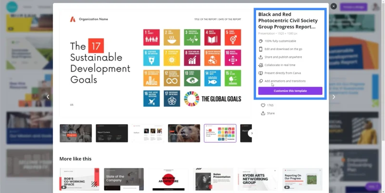Screen dimensions: 385x193
Task: Go to the next template with right arrow
Action: pos(334,97)
